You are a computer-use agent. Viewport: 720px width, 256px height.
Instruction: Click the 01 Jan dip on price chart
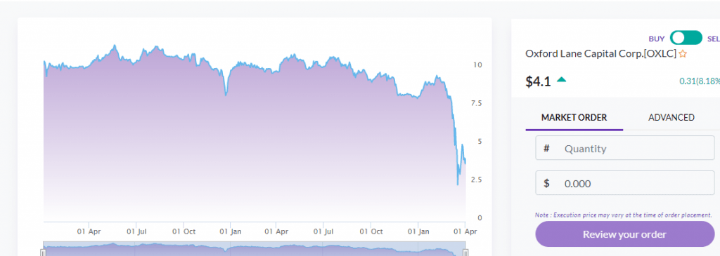[226, 95]
